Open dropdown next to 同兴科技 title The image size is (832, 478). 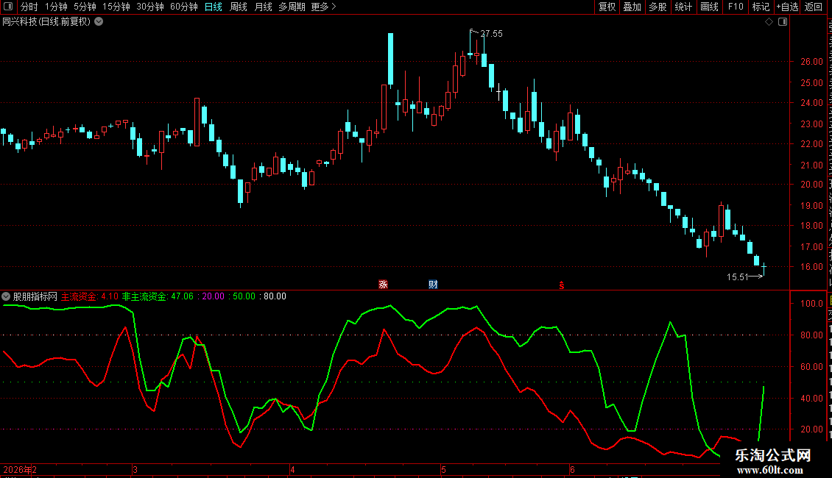pyautogui.click(x=99, y=22)
